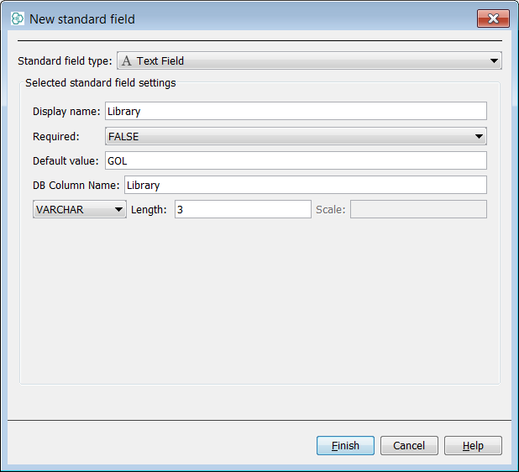Click the Default value label
The width and height of the screenshot is (519, 472).
tap(66, 160)
